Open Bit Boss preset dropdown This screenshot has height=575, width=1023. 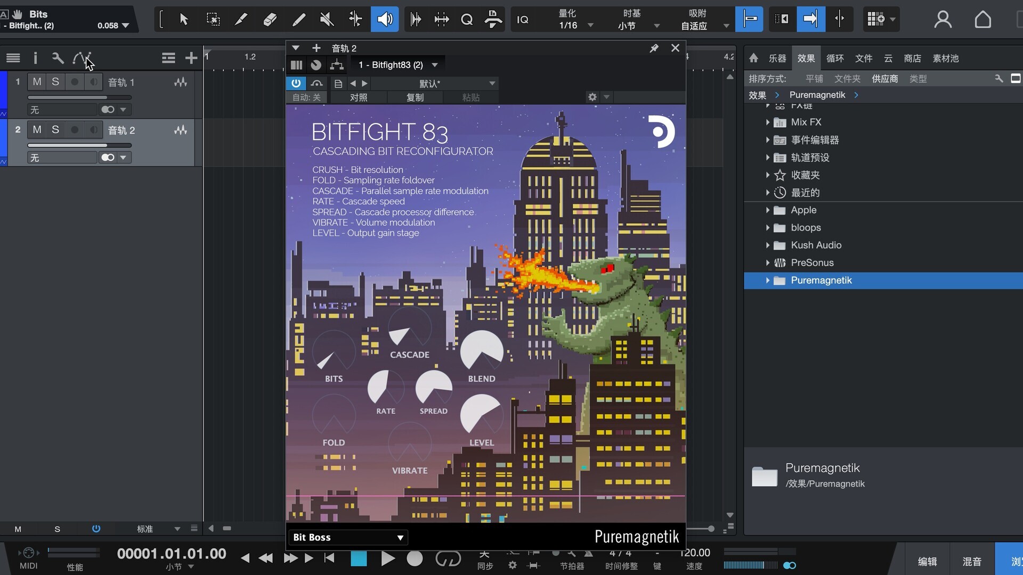pyautogui.click(x=348, y=537)
